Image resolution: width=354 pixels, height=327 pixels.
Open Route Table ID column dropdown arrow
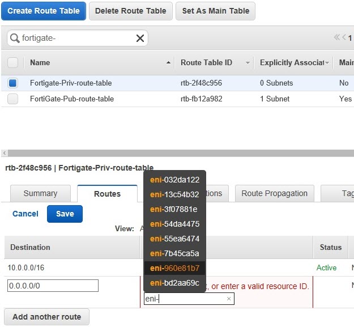248,63
